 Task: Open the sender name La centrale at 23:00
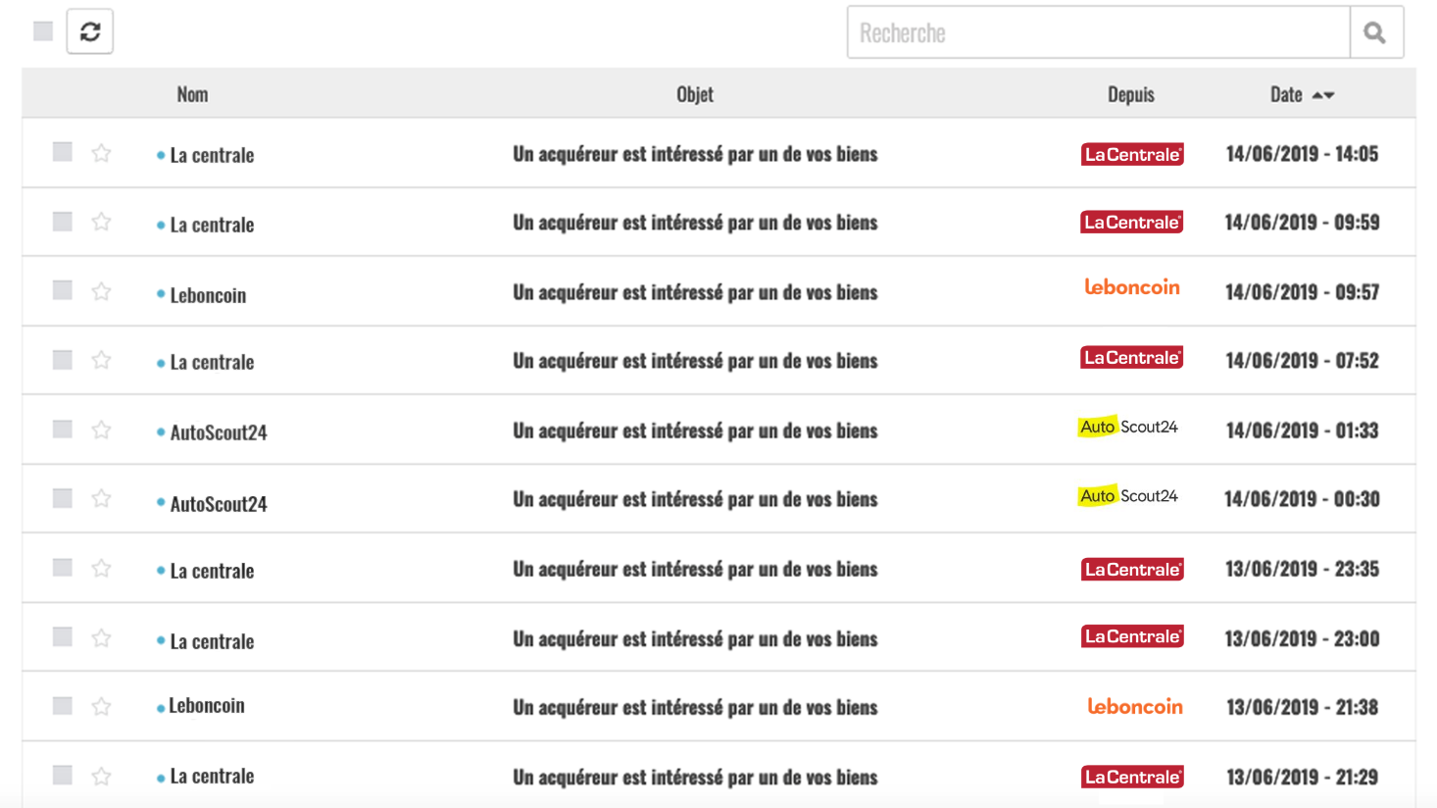click(212, 641)
